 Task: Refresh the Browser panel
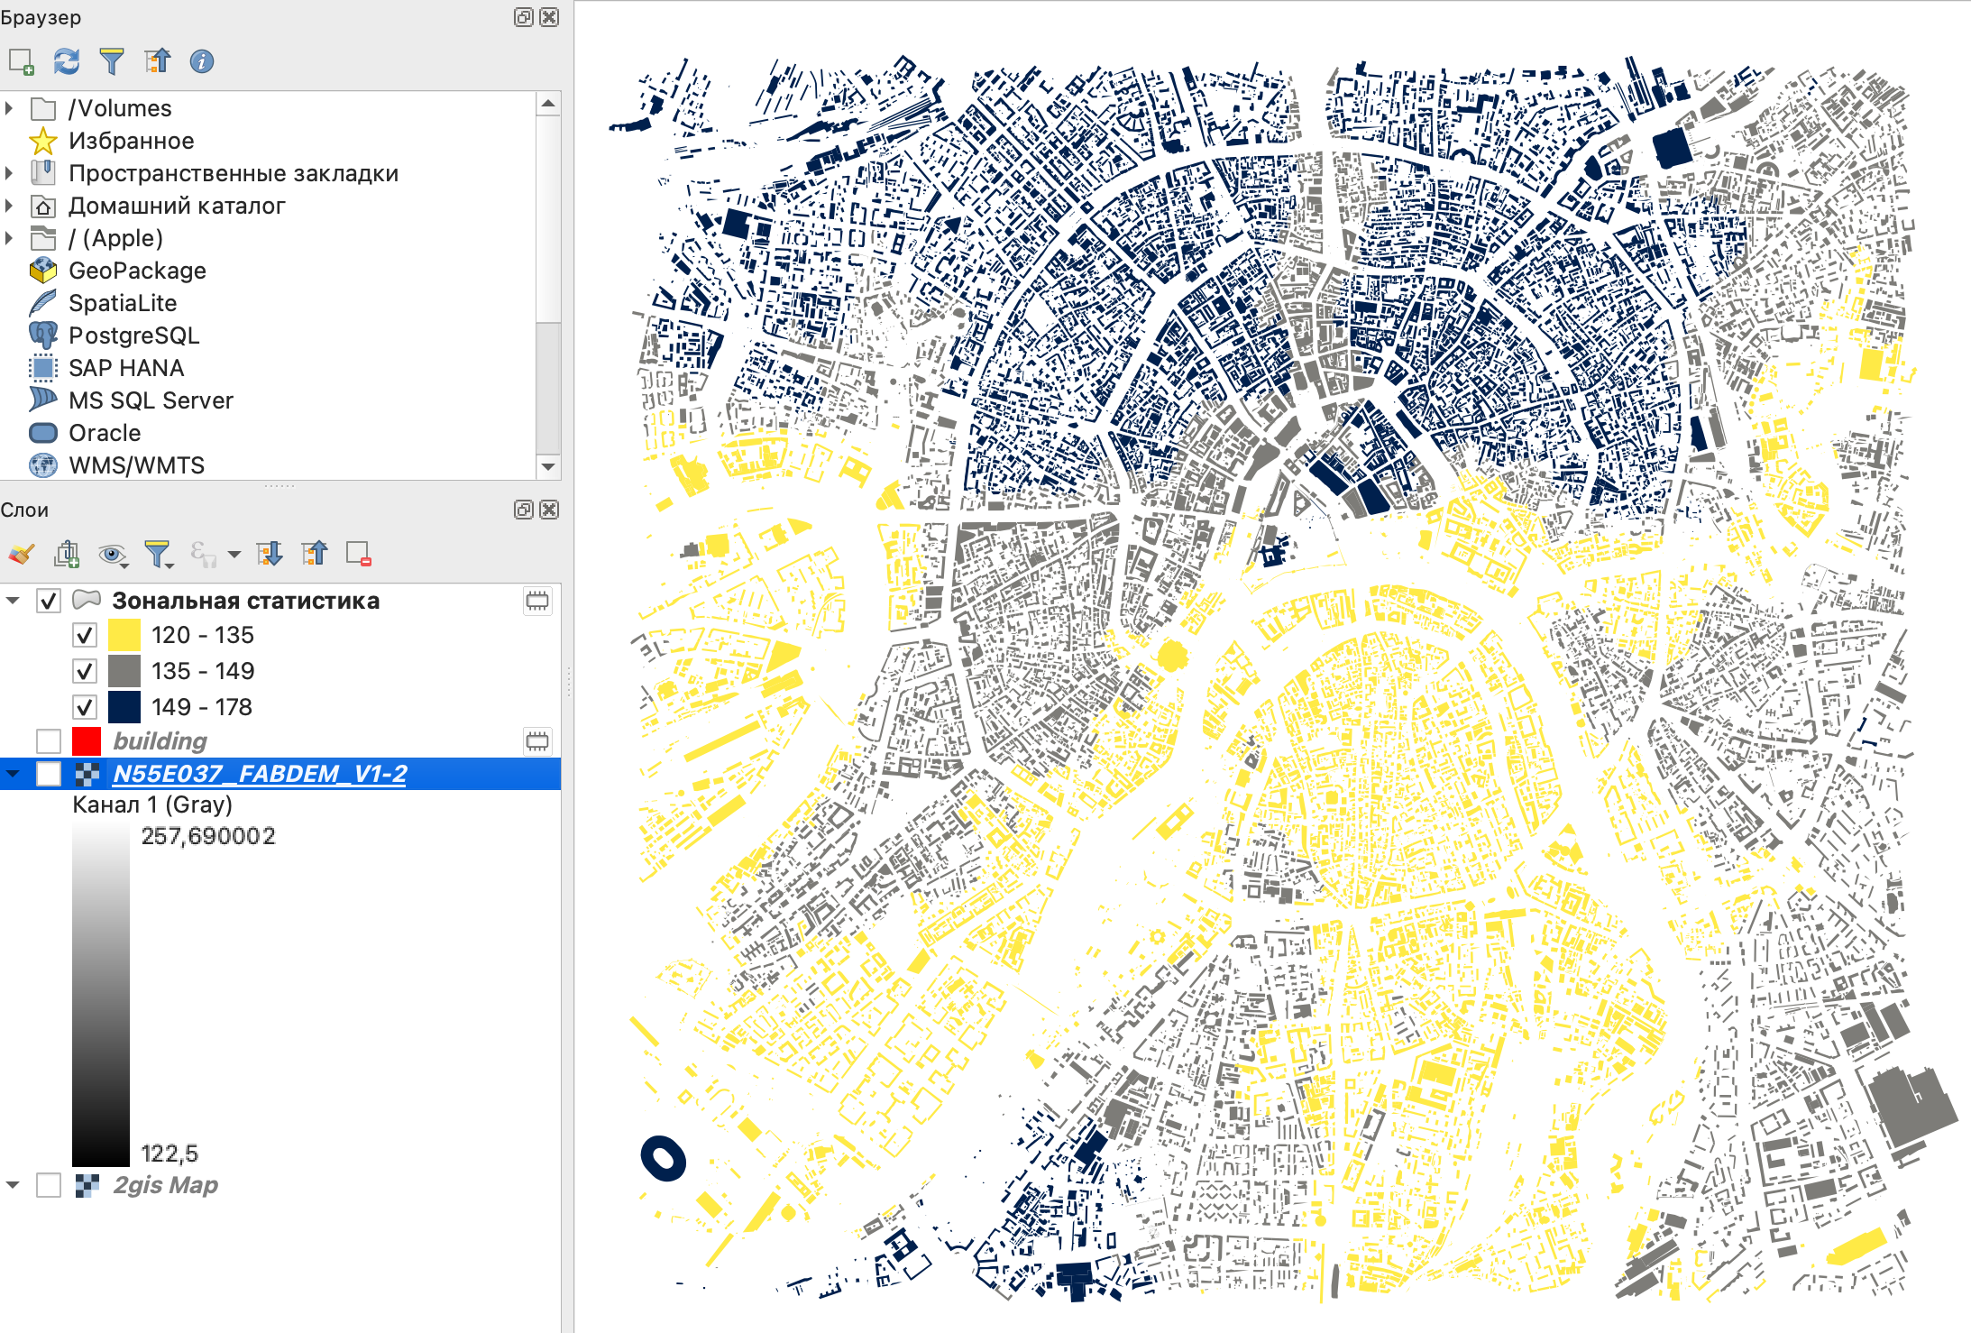pyautogui.click(x=66, y=61)
